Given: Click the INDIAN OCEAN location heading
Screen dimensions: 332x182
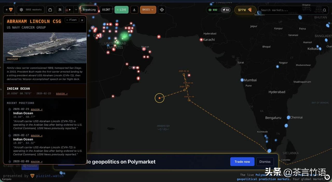Looking at the screenshot, I should tap(18, 89).
